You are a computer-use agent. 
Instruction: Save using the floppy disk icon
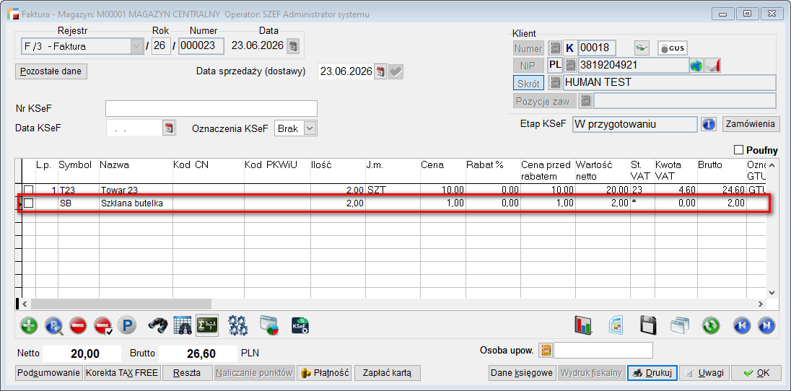pos(648,326)
